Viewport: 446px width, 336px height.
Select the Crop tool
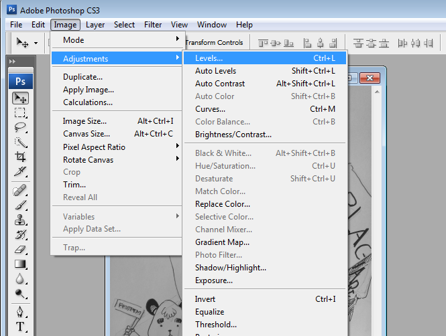click(x=20, y=157)
